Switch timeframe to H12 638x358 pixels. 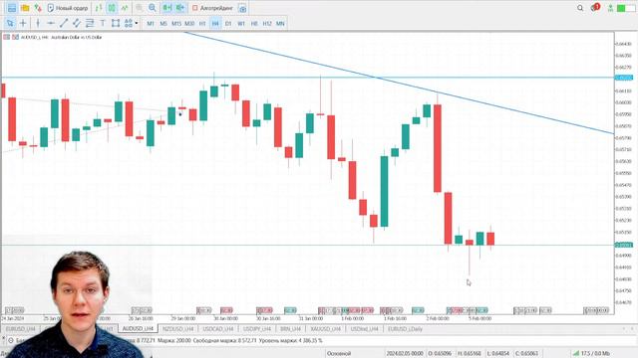(x=267, y=24)
